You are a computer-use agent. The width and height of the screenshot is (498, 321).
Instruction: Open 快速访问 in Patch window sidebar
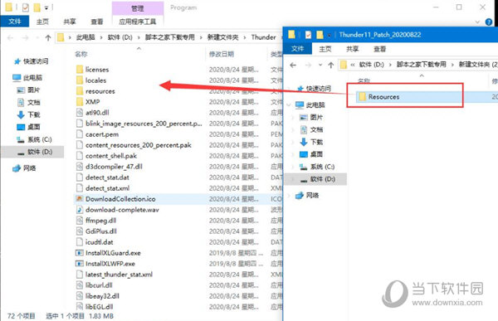(318, 89)
